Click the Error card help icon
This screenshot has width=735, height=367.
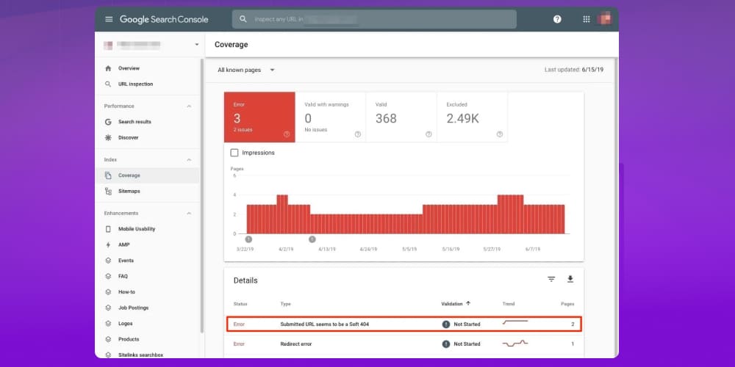click(x=287, y=134)
